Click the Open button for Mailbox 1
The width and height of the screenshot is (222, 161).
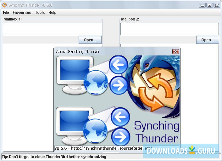pos(90,40)
